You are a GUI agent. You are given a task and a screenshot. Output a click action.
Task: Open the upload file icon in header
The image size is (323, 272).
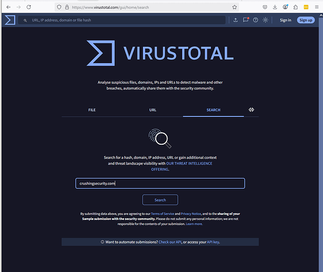pos(235,20)
